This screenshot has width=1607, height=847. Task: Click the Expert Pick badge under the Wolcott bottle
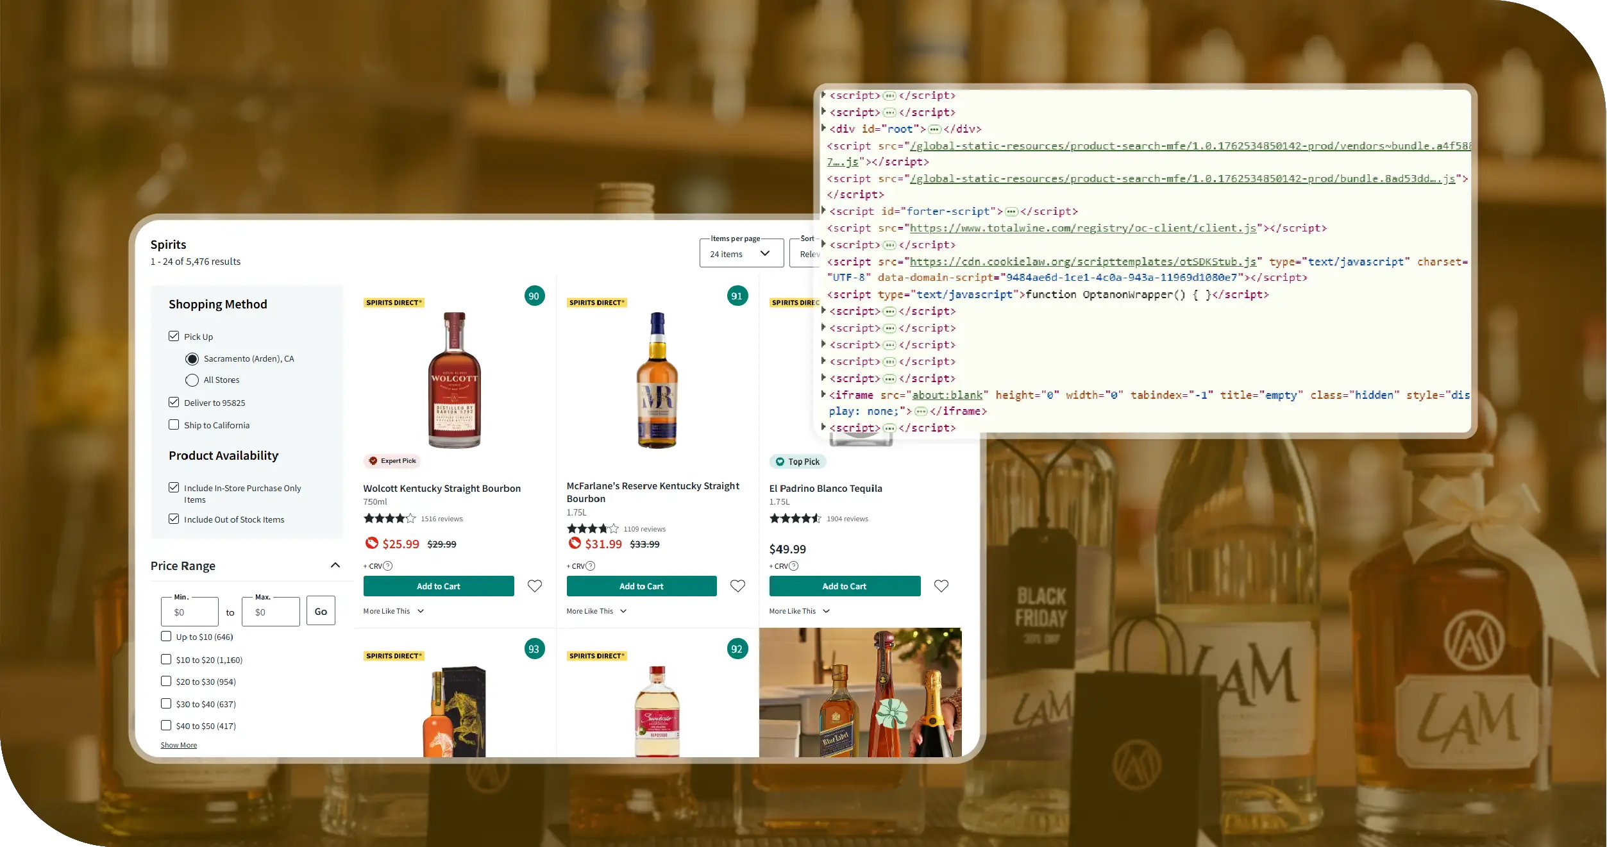pyautogui.click(x=392, y=461)
